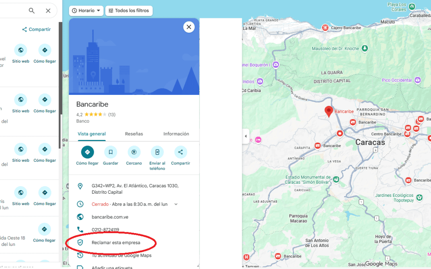Click the red Bancaribe map pin
431x269 pixels.
coord(328,110)
